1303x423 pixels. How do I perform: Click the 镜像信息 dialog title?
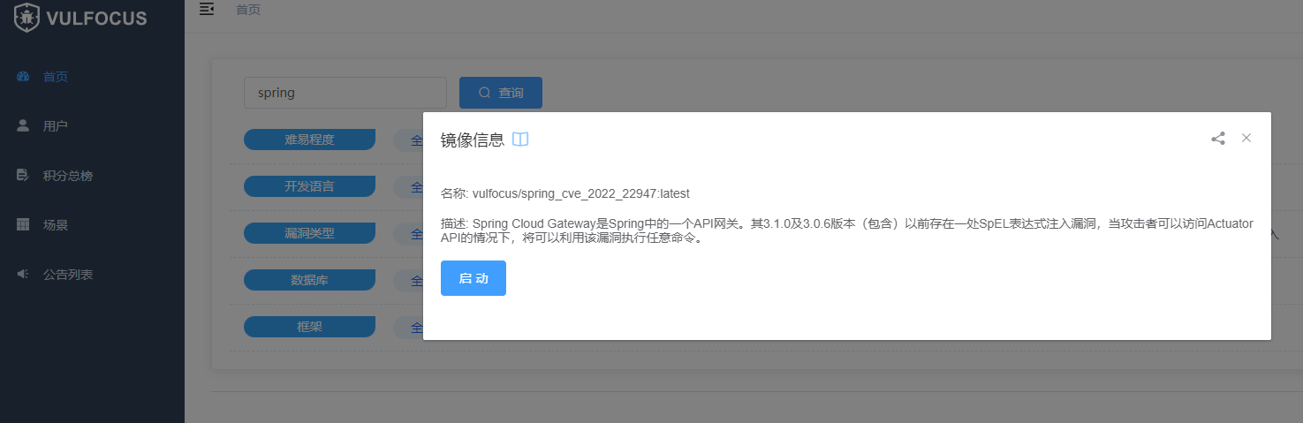[473, 140]
